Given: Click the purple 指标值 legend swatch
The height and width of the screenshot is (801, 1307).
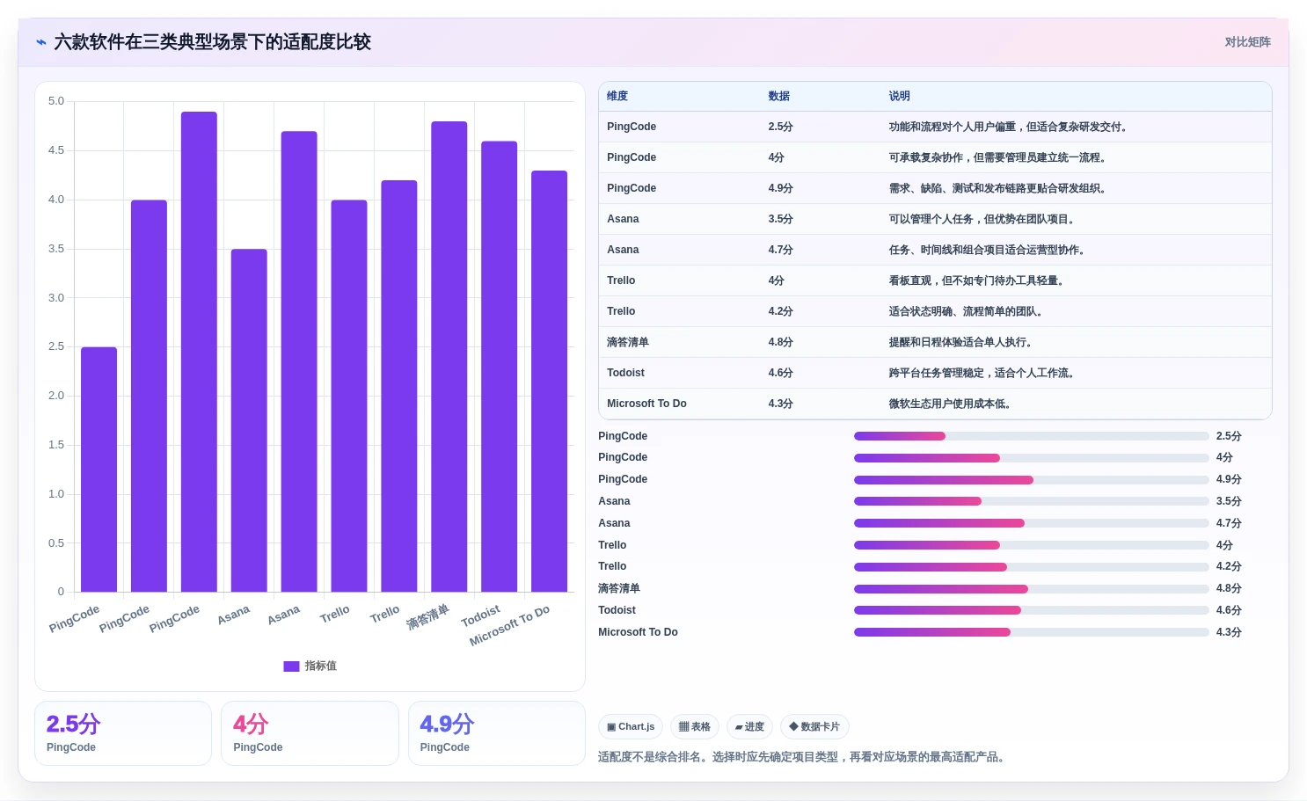Looking at the screenshot, I should coord(291,666).
